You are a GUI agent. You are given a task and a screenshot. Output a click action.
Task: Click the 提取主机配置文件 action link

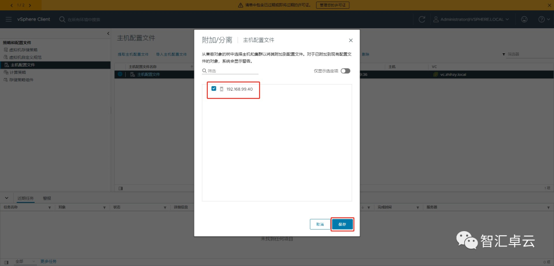(x=133, y=54)
